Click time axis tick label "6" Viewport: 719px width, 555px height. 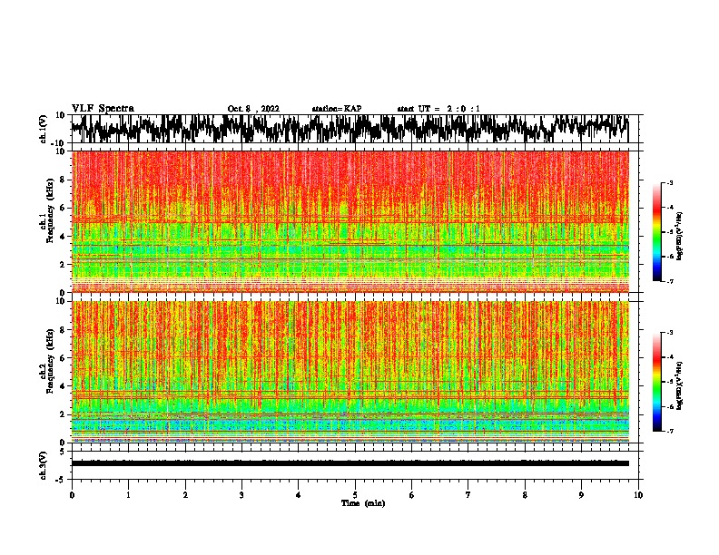point(412,495)
